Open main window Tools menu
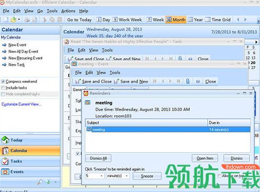The width and height of the screenshot is (260, 192). click(x=52, y=11)
